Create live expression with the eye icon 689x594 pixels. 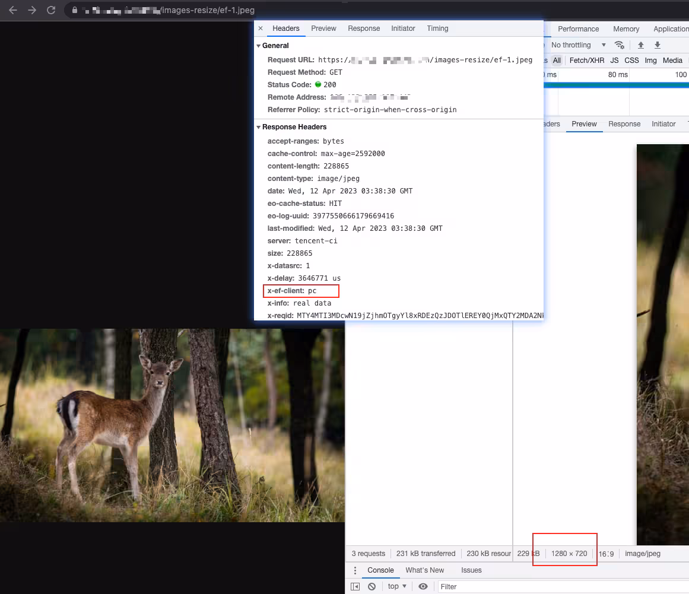423,586
